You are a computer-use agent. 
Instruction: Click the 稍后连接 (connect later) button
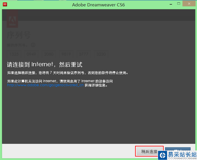[x=149, y=151]
